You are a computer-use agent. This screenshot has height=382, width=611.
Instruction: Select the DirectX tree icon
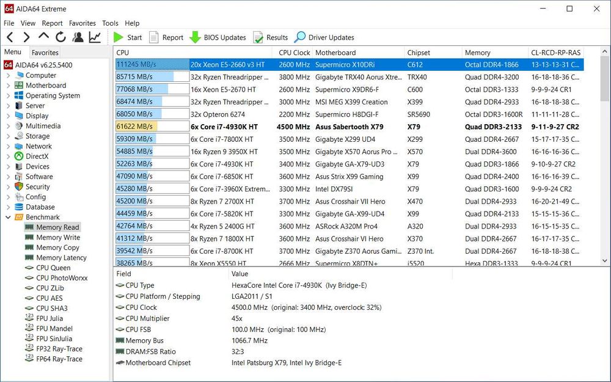19,156
